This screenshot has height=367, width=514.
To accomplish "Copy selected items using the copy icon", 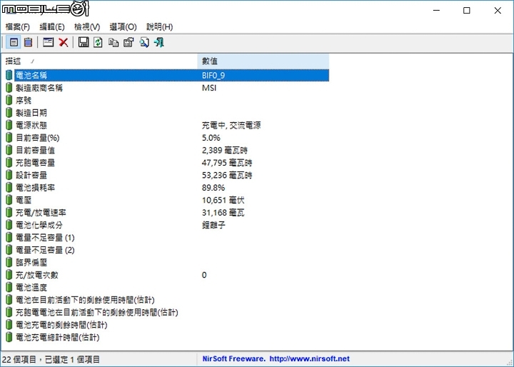I will (114, 42).
